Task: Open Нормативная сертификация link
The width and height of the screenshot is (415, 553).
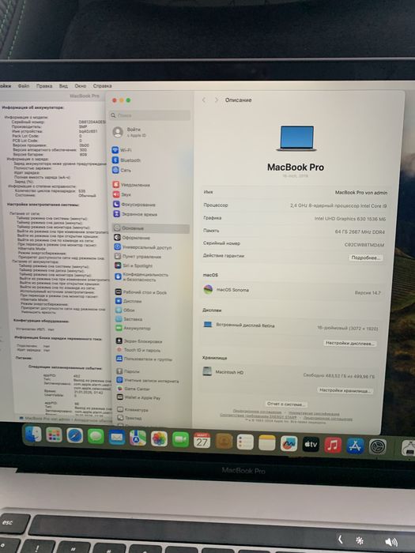Action: (x=314, y=413)
